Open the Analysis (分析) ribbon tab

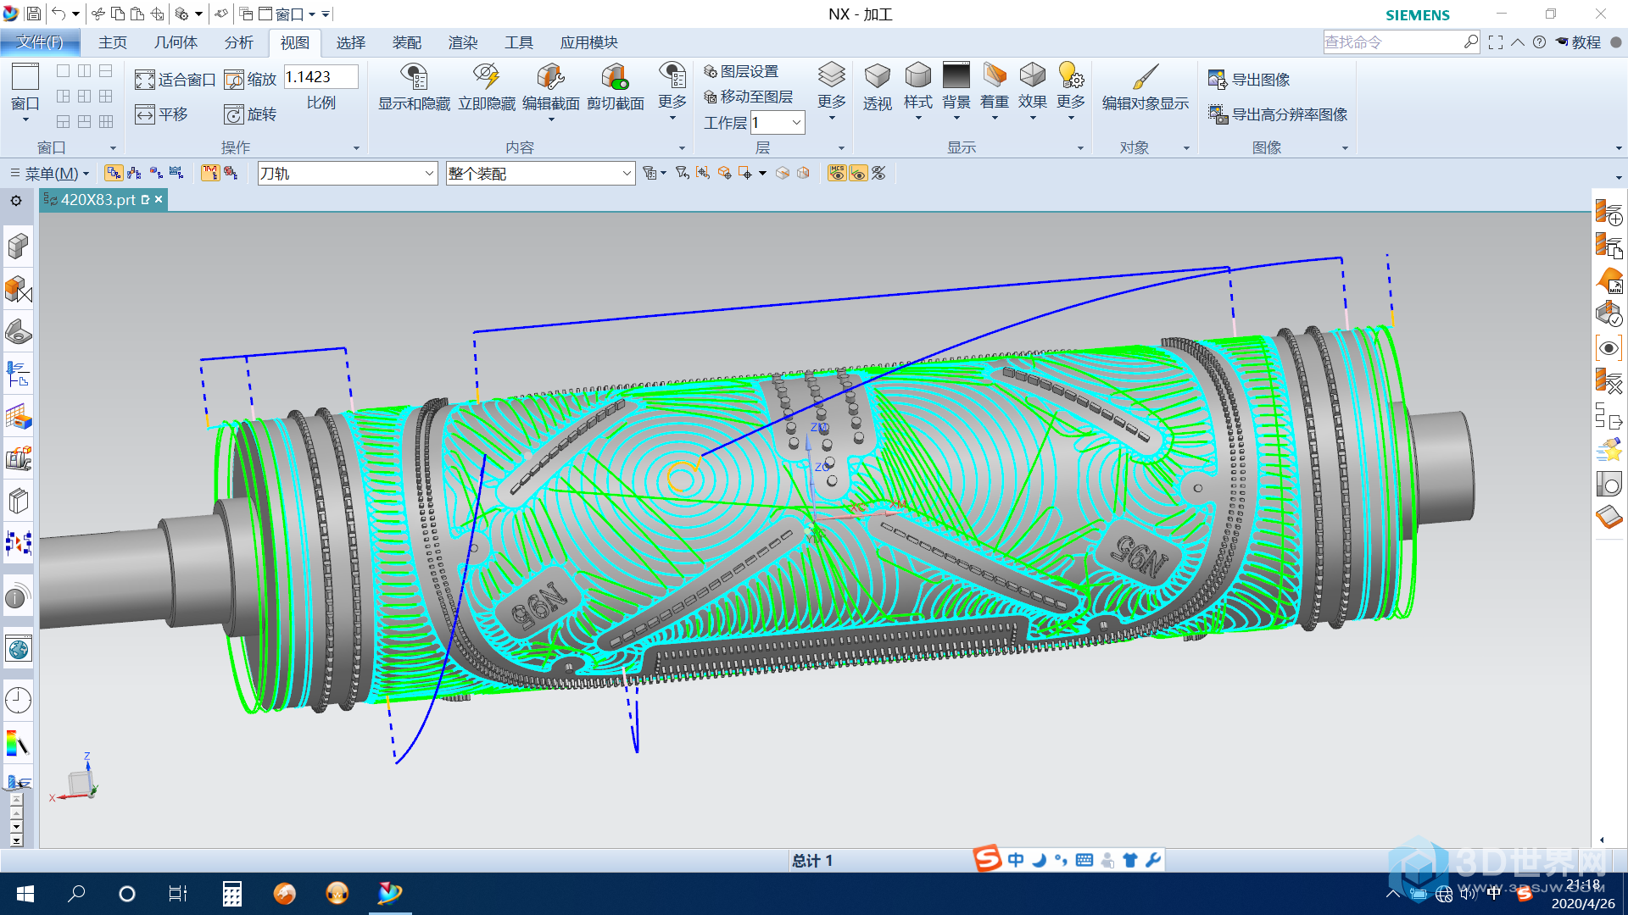(238, 42)
